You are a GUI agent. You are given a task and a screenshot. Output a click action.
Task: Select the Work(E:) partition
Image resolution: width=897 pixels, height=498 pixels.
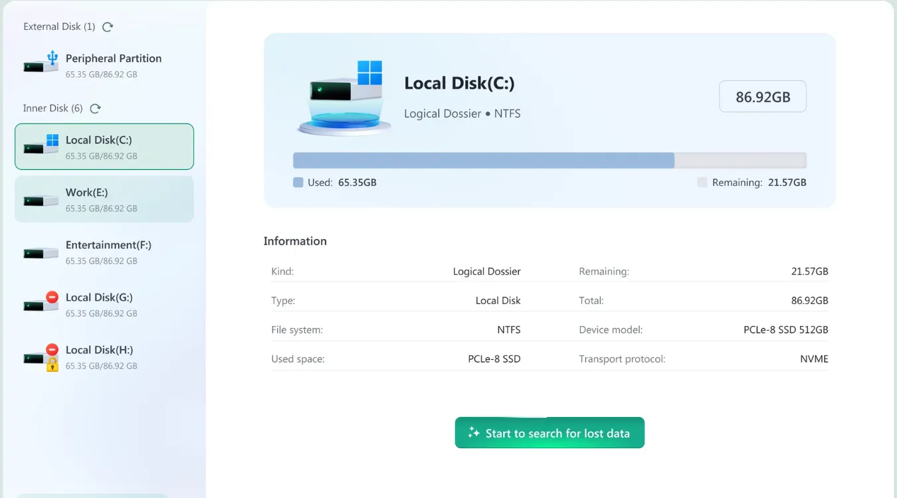pyautogui.click(x=104, y=199)
